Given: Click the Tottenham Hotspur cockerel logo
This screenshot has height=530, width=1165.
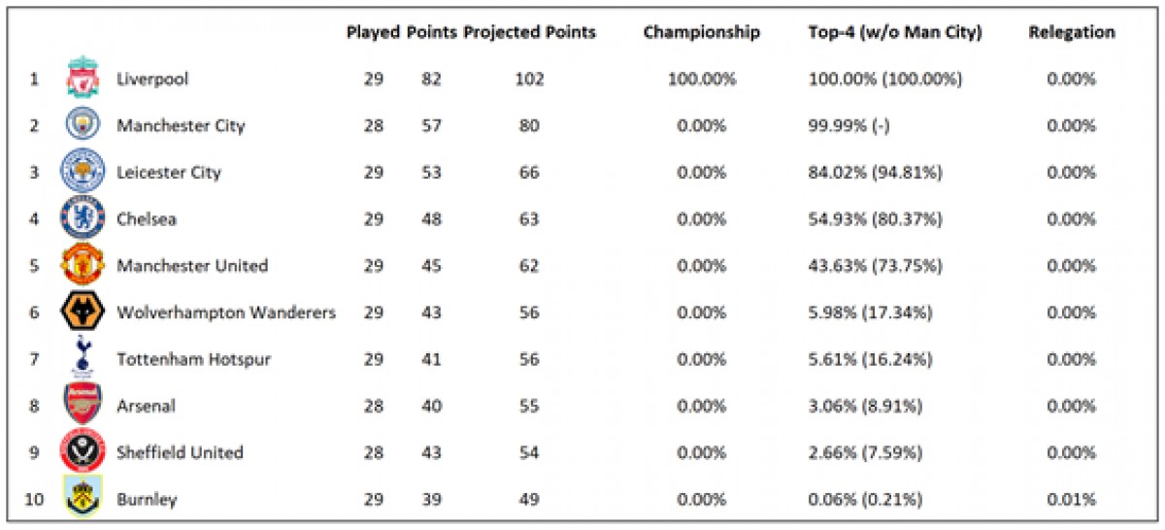Looking at the screenshot, I should pos(82,358).
